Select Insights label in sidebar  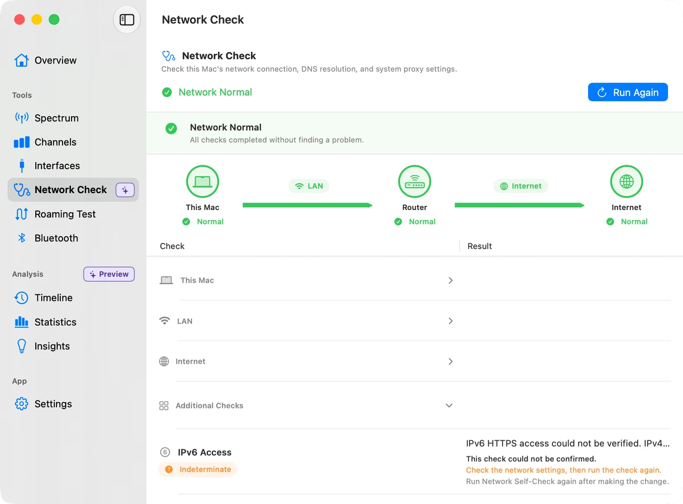click(x=52, y=346)
